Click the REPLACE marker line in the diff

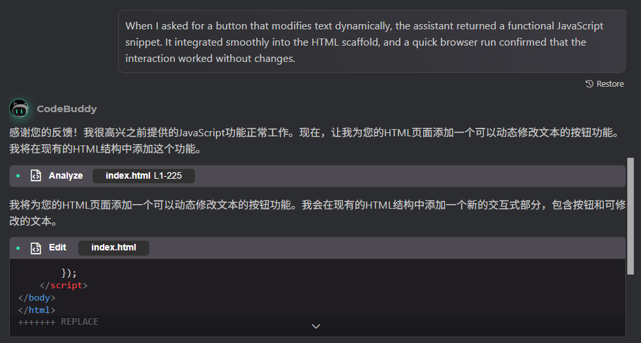click(x=59, y=321)
